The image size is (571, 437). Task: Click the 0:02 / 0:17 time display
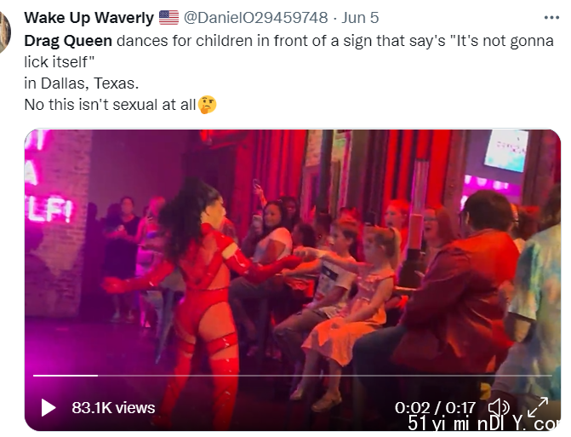point(435,407)
